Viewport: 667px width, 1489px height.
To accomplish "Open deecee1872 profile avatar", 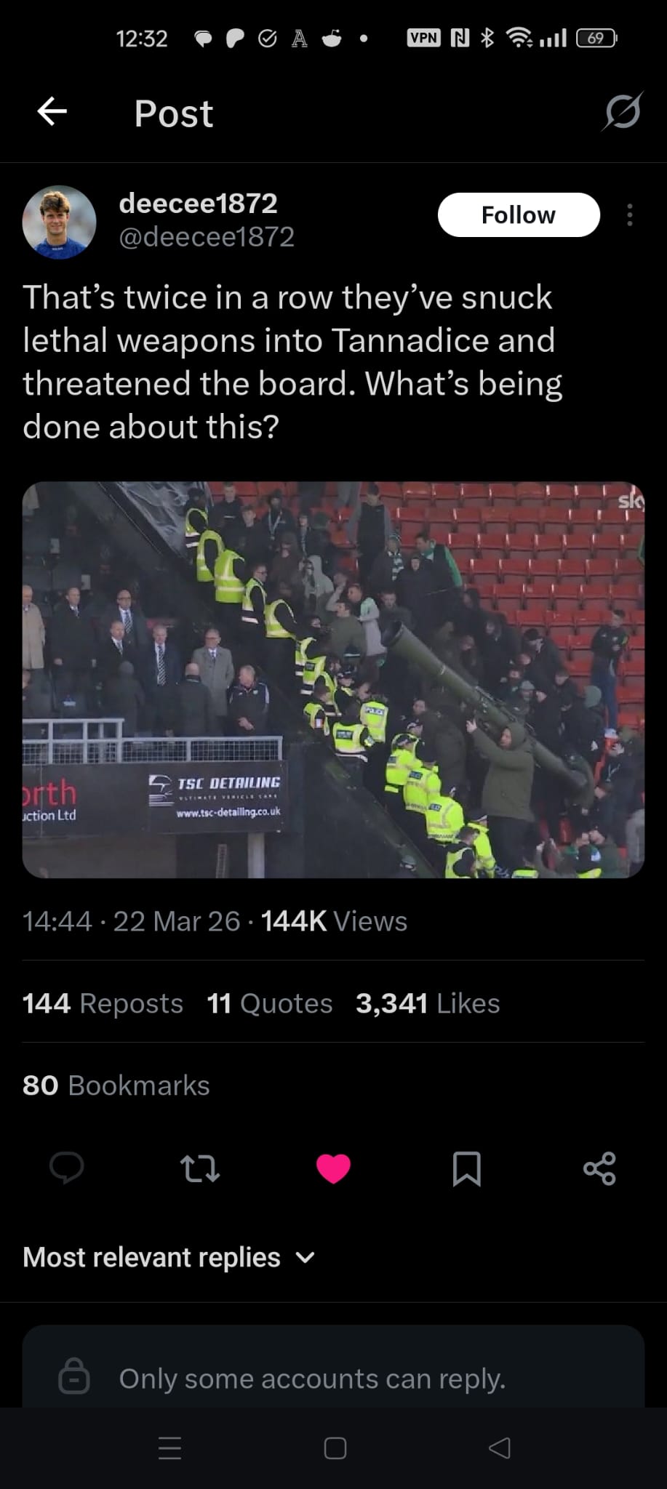I will click(x=60, y=222).
